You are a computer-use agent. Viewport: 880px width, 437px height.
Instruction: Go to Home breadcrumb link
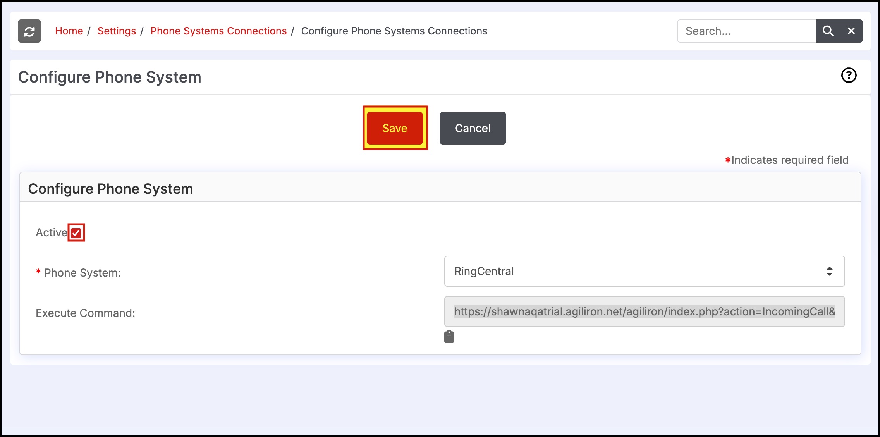click(x=69, y=31)
